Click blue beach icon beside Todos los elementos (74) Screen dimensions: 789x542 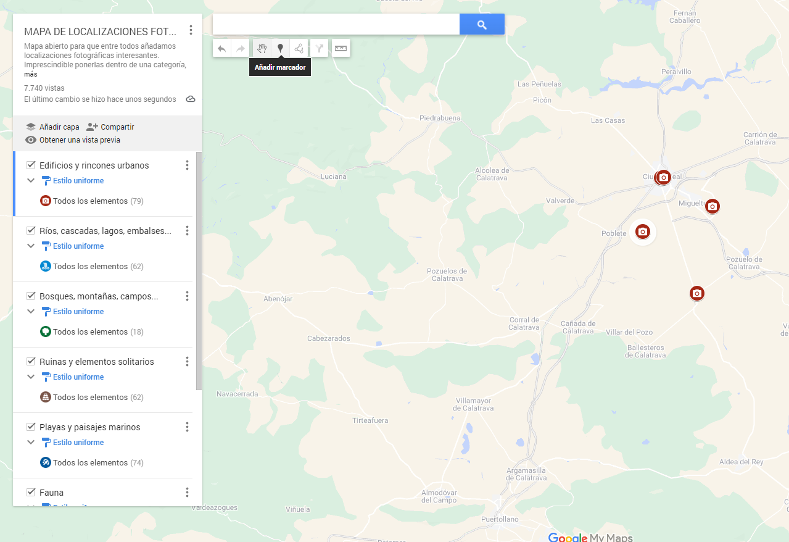45,462
